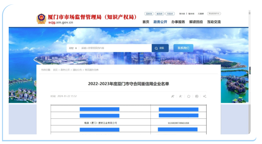Open the 首页 navigation menu item

point(146,22)
